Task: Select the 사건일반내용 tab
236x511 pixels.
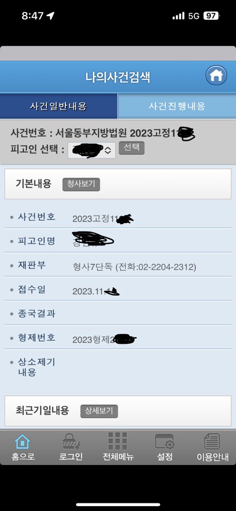Action: [59, 106]
